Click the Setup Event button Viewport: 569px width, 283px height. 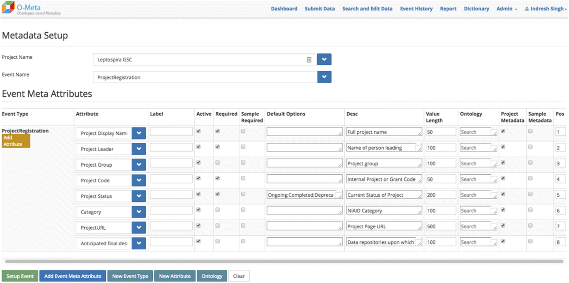pos(20,276)
